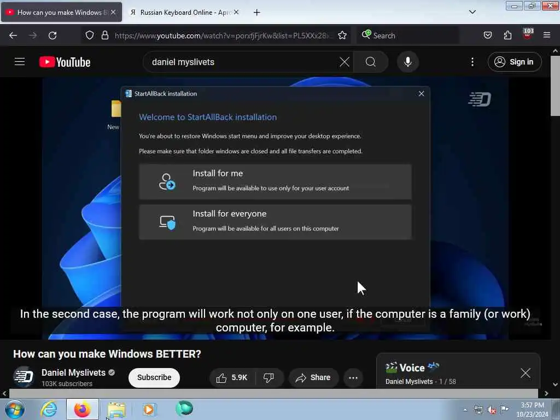This screenshot has height=420, width=560.
Task: Click the vertical page scrollbar thumb
Action: click(x=555, y=86)
